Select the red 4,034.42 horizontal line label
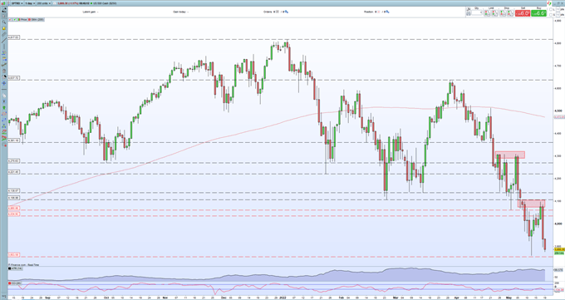 14,214
